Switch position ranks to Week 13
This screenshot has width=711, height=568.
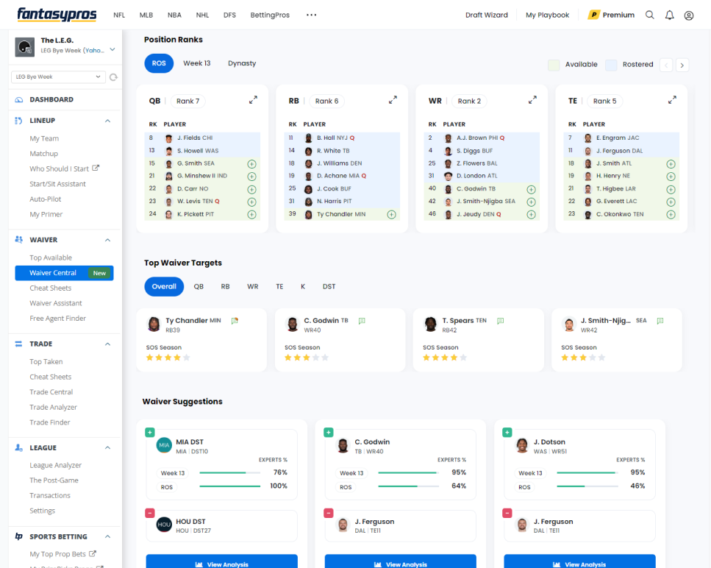(197, 63)
